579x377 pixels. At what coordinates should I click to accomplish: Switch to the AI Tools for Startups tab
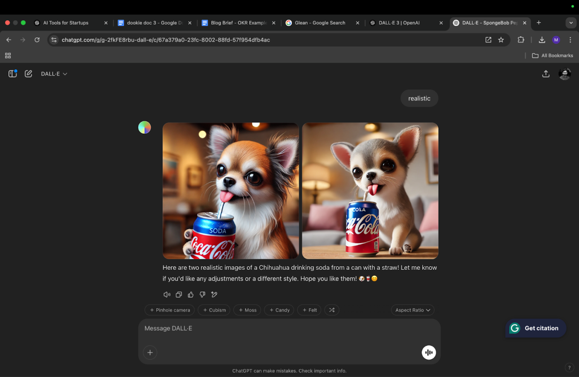click(66, 23)
